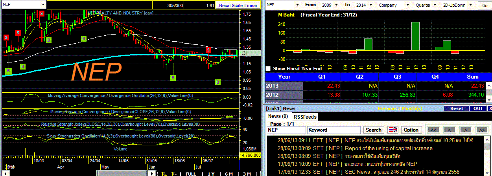Click the Sum column header
This screenshot has width=492, height=176.
pyautogui.click(x=472, y=77)
